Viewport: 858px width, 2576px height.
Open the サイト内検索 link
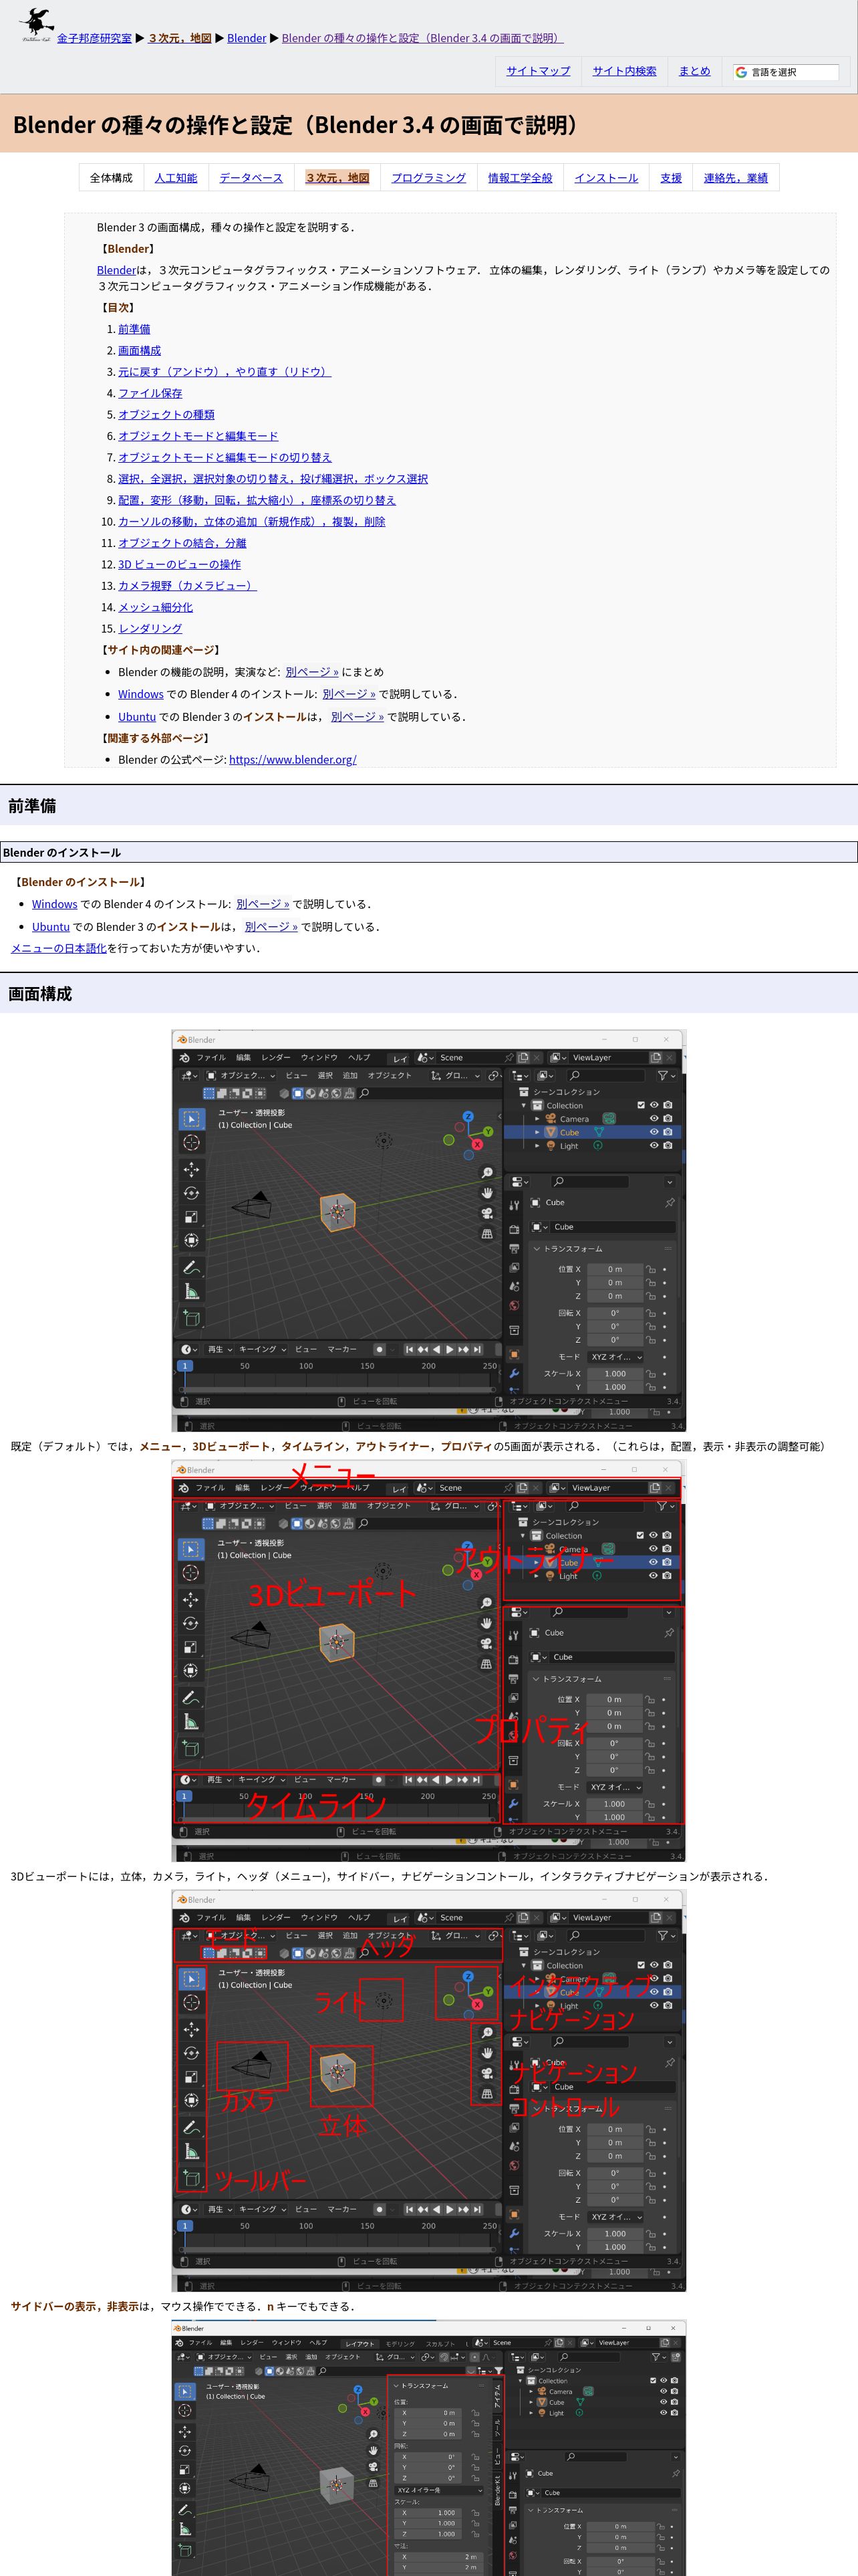(x=624, y=71)
